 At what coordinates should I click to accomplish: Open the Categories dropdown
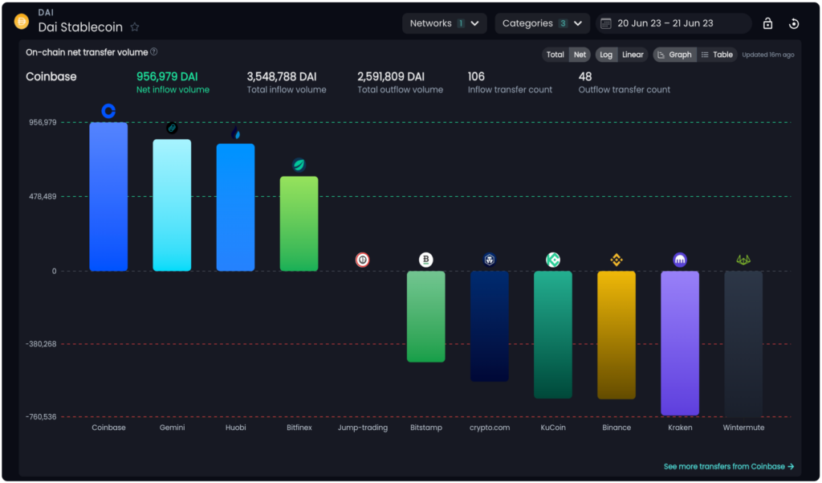point(542,23)
